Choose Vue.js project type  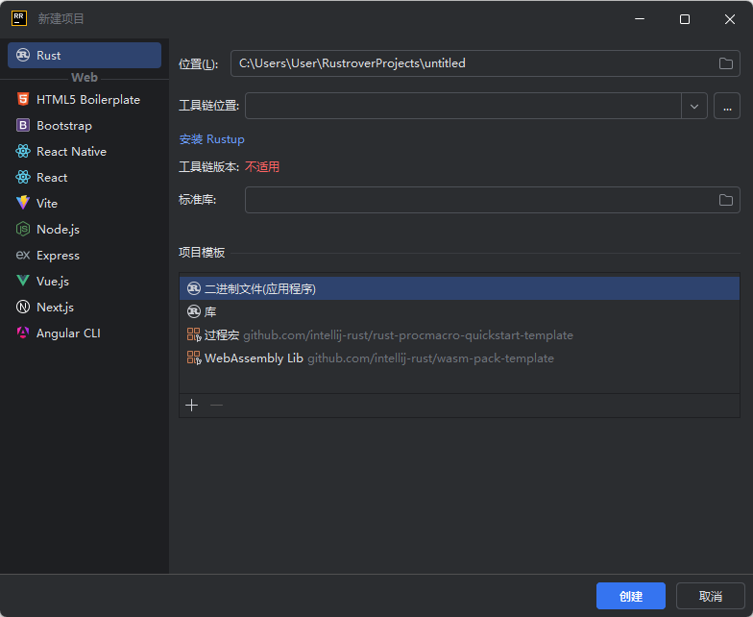click(85, 281)
